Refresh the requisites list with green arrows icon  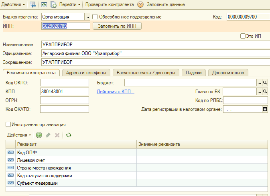pyautogui.click(x=69, y=135)
